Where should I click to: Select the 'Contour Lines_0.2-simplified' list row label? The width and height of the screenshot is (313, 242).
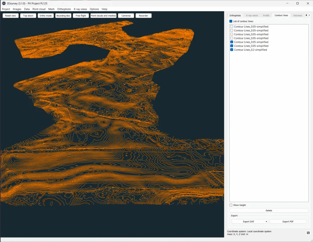250,50
